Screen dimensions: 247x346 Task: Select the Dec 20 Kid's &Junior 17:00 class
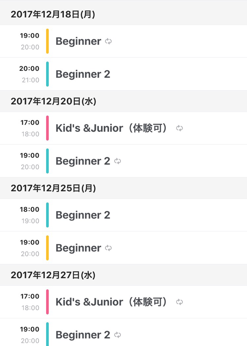click(123, 128)
